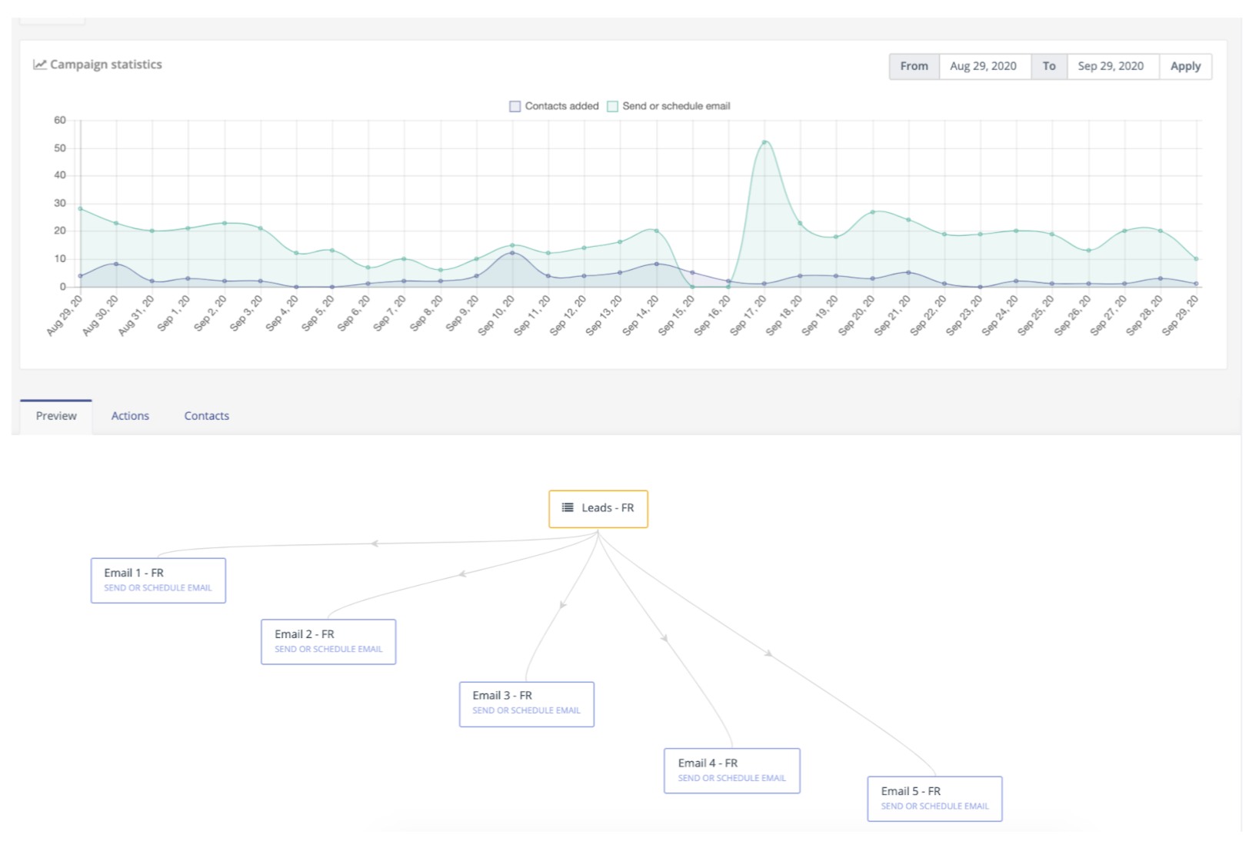
Task: Click the Sep 17 peak data point
Action: [764, 142]
